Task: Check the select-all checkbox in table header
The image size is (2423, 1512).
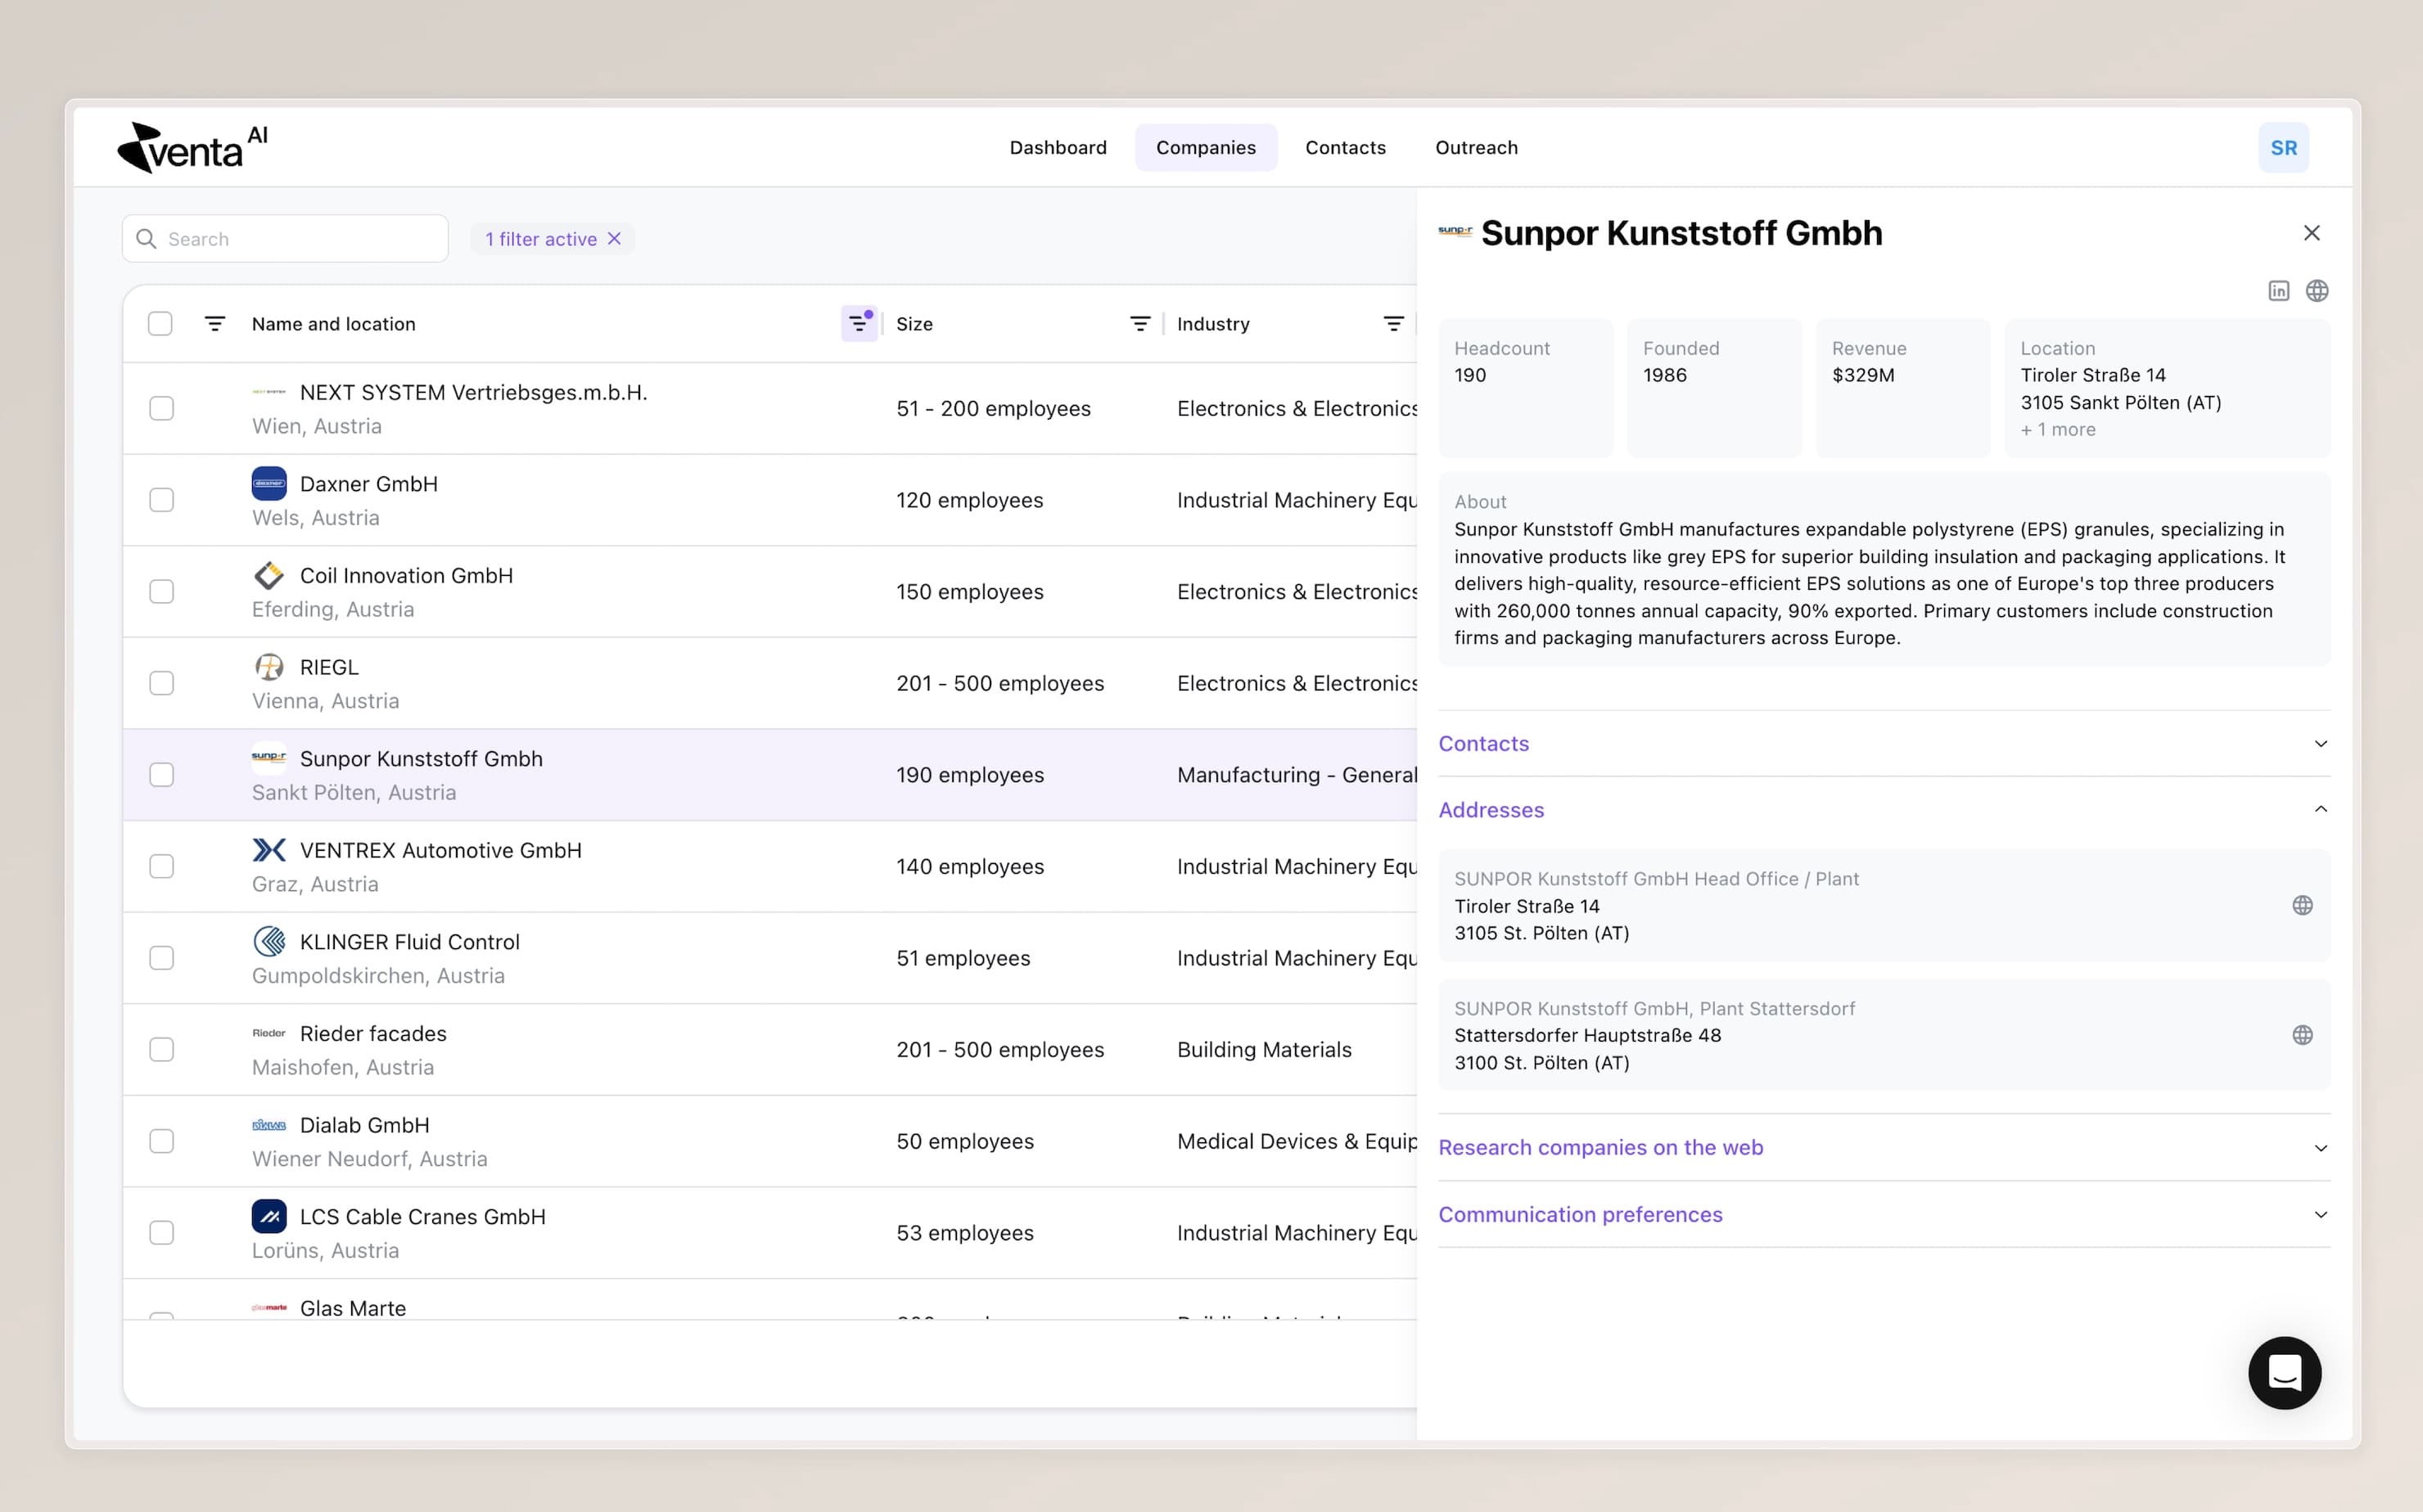Action: point(160,323)
